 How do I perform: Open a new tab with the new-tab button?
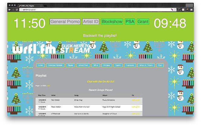pos(45,6)
